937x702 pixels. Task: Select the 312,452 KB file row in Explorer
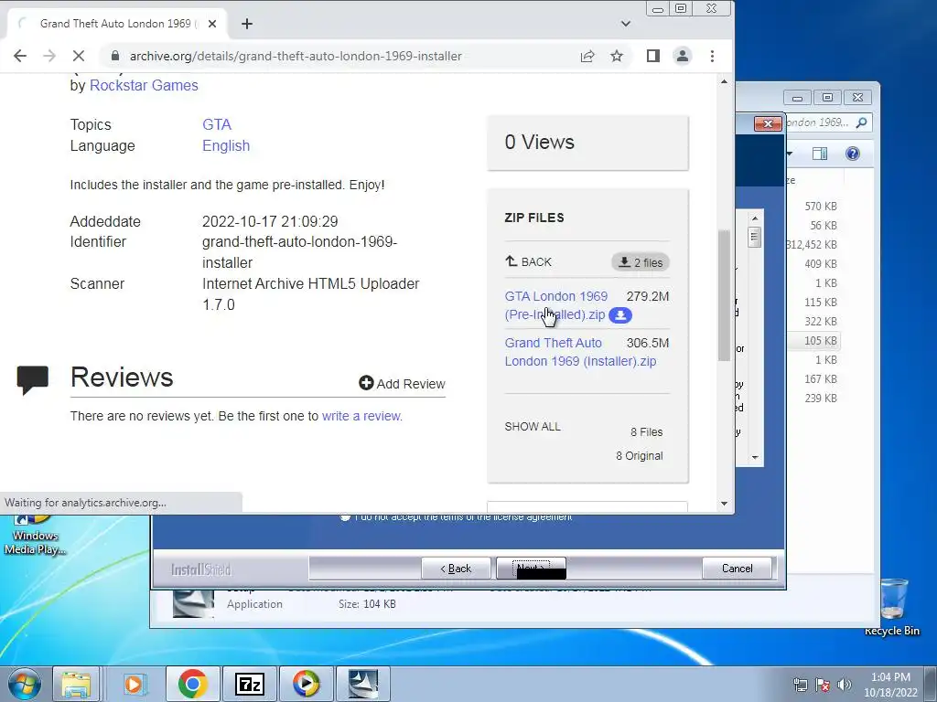click(813, 245)
